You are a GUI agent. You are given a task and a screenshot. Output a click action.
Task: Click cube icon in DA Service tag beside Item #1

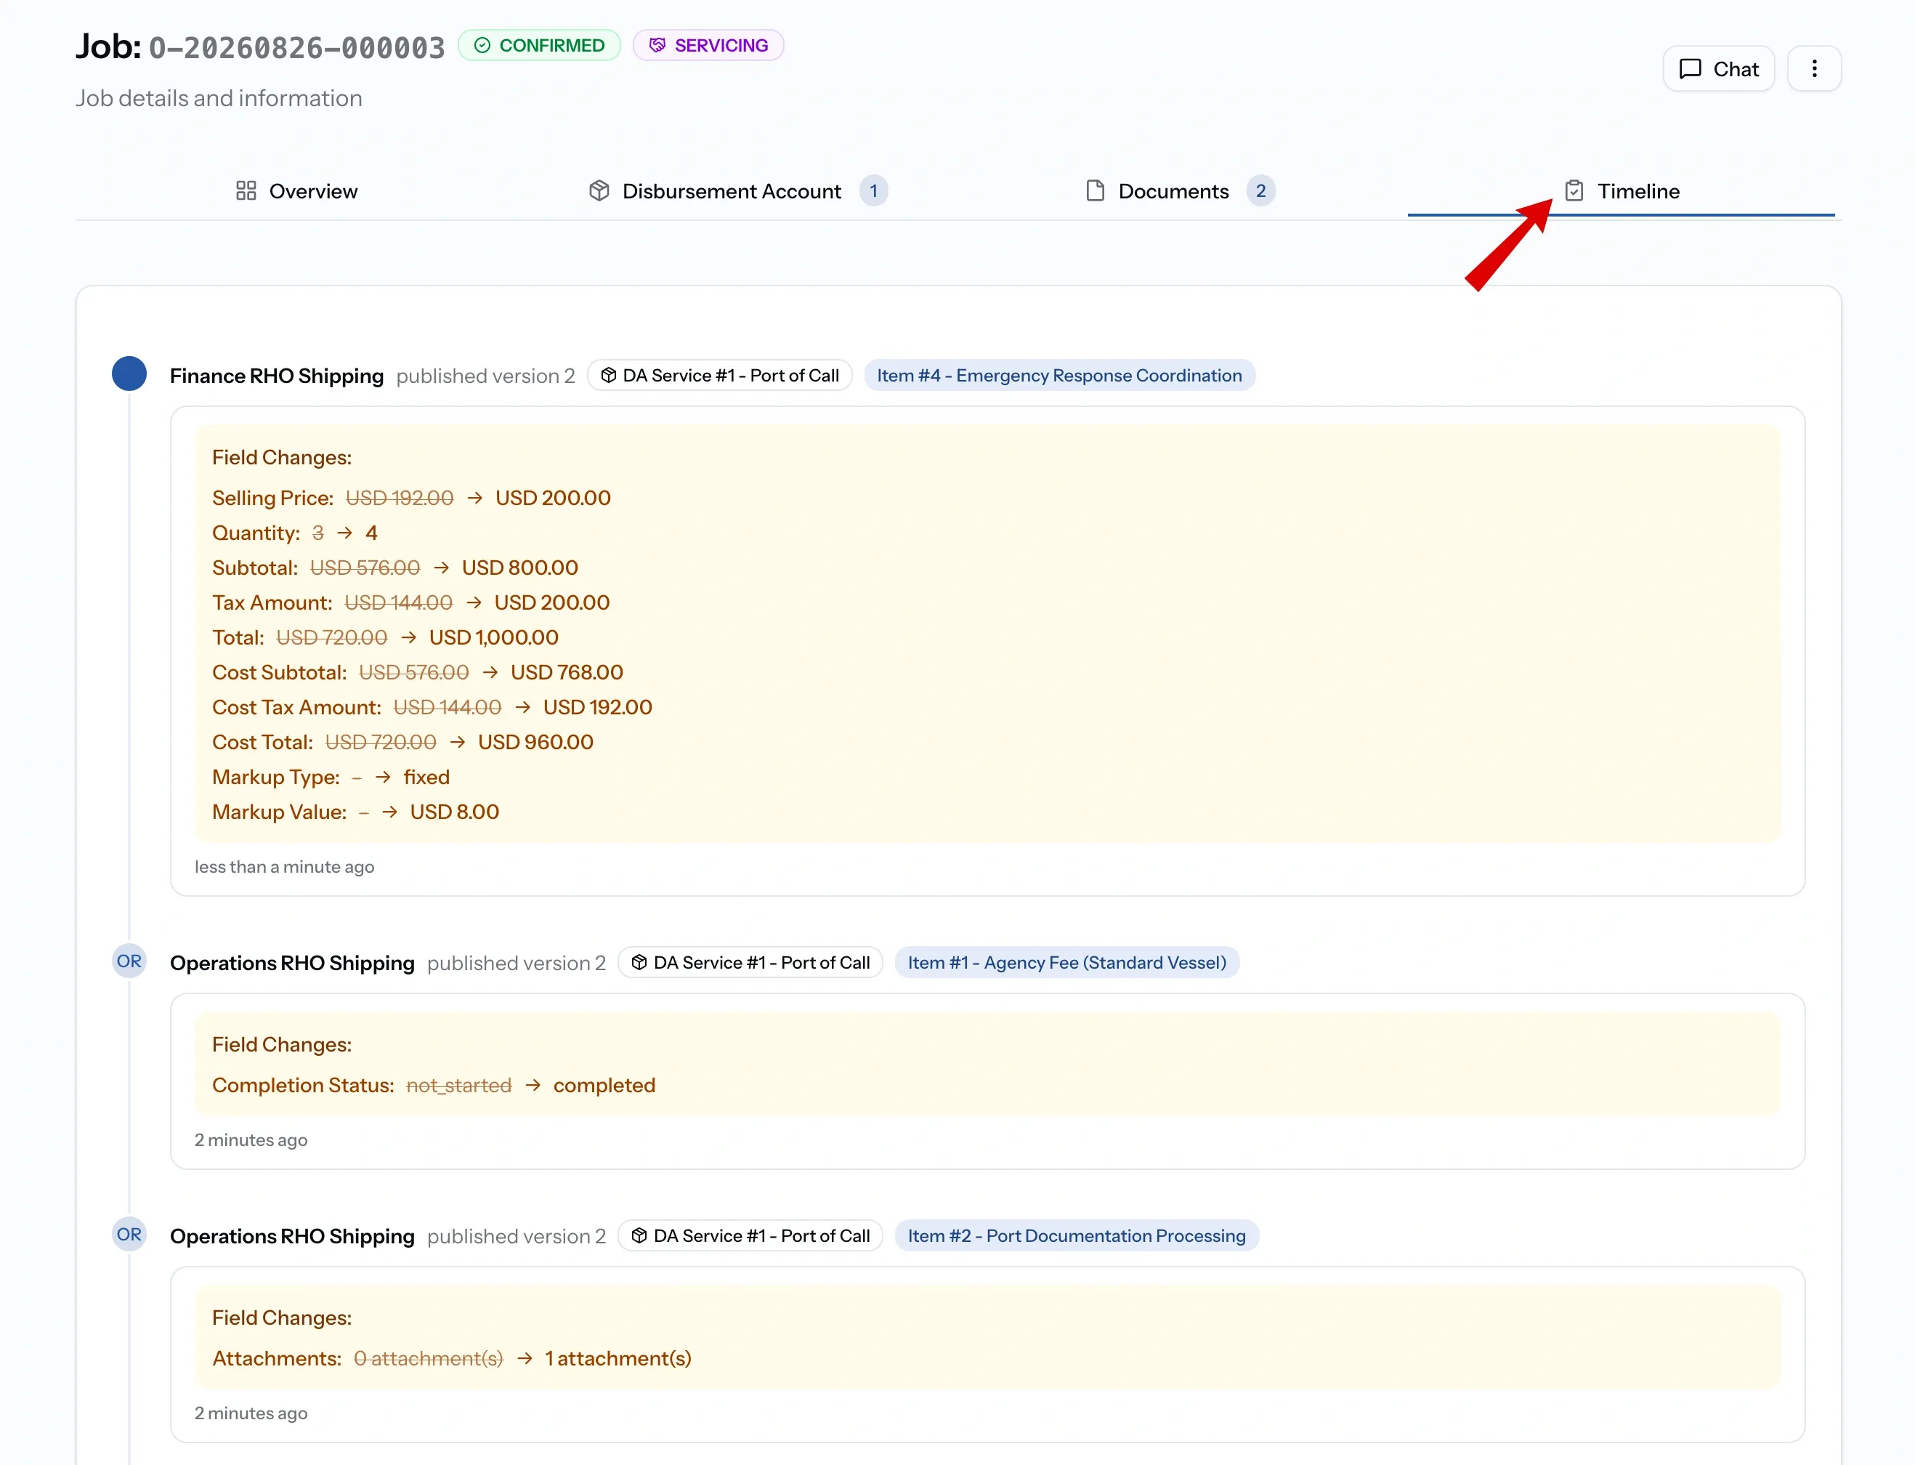(x=639, y=963)
